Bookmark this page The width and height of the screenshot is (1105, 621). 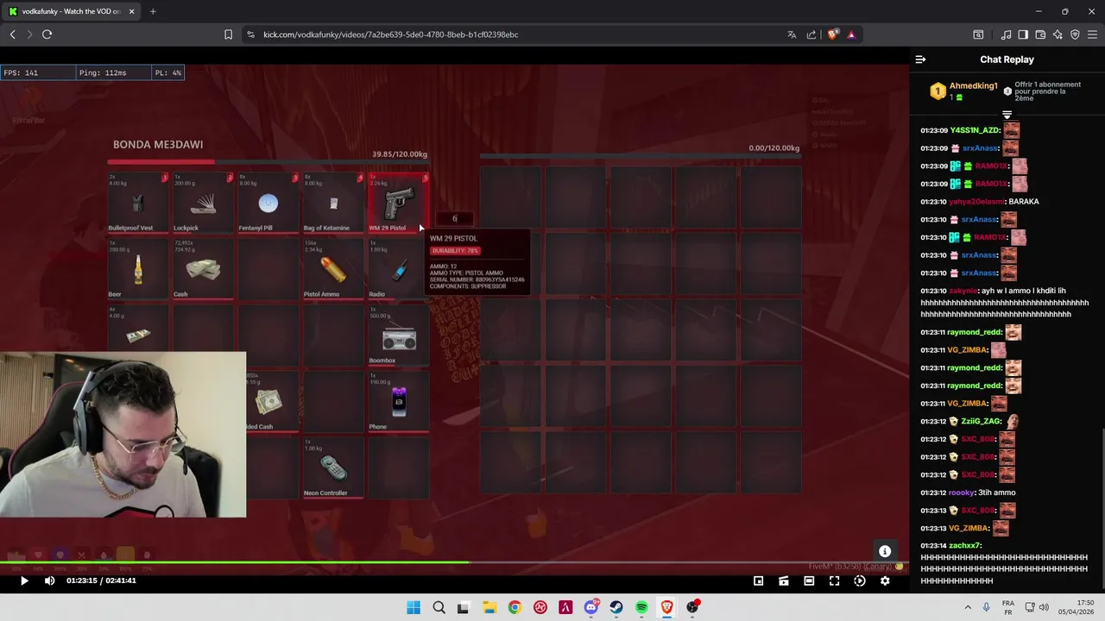pos(228,34)
